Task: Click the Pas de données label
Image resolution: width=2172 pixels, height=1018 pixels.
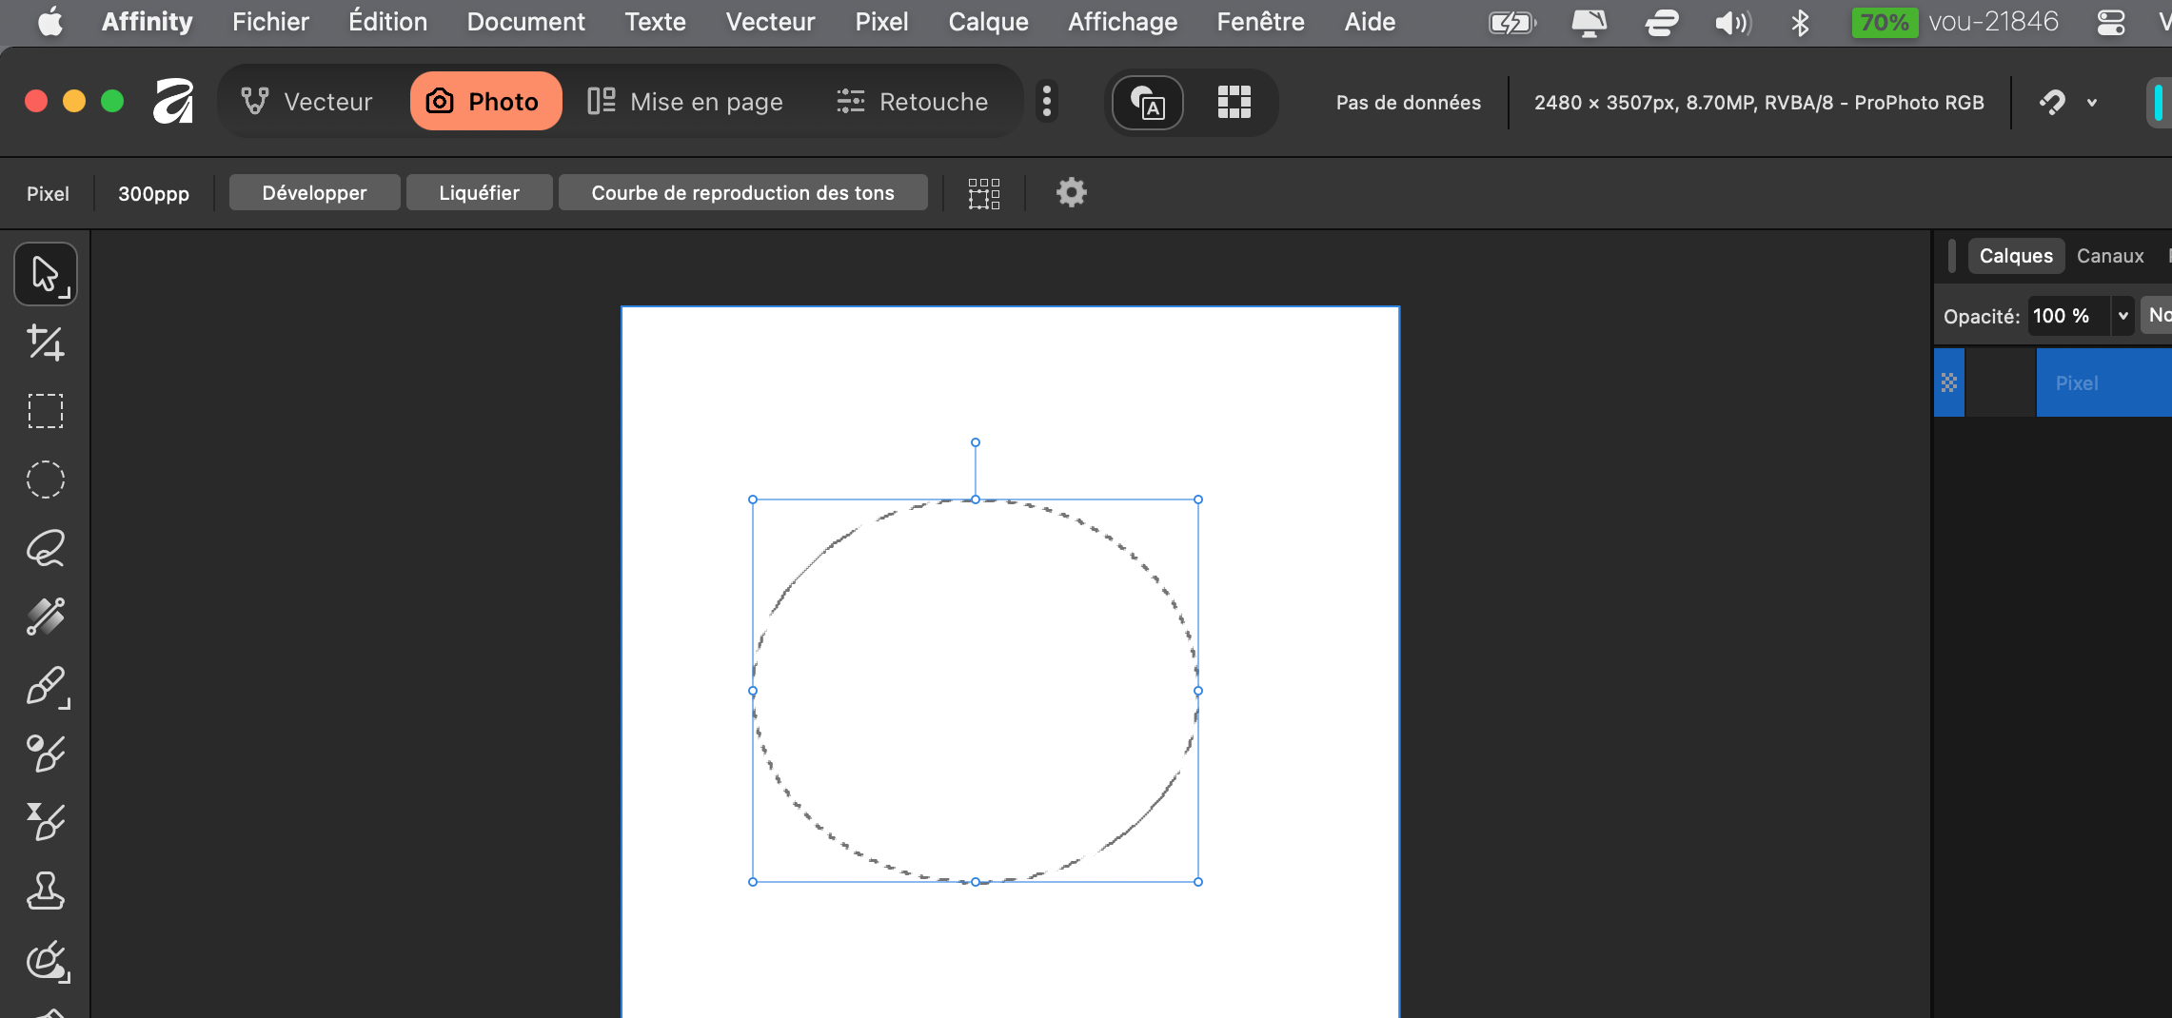Action: pyautogui.click(x=1408, y=103)
